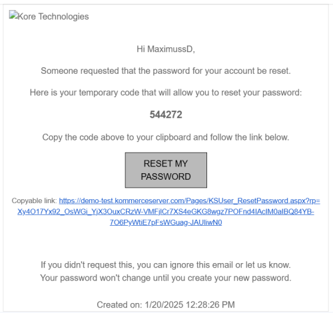Click the broken Kore Technologies logo icon
Screen dimensions: 333x313
pos(13,15)
